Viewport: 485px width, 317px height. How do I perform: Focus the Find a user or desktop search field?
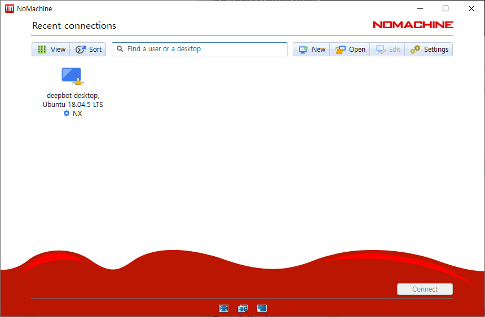pyautogui.click(x=200, y=49)
